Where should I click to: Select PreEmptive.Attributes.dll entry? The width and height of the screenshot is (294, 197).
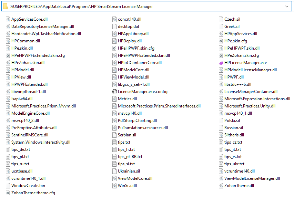coord(34,128)
